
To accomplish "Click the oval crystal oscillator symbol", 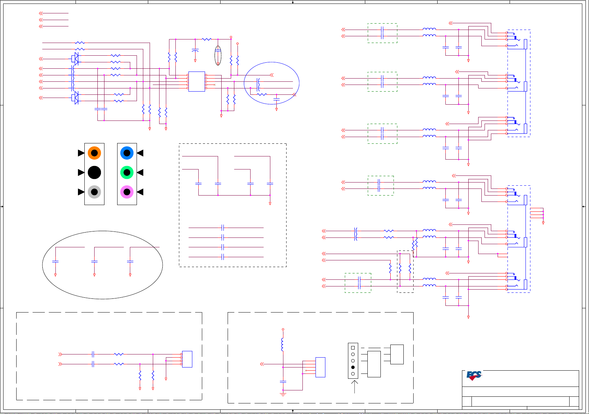I will (218, 55).
